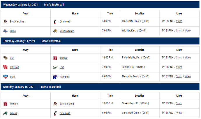201x119 pixels.
Task: Click the Temple logo in the home column
Action: [x=55, y=58]
